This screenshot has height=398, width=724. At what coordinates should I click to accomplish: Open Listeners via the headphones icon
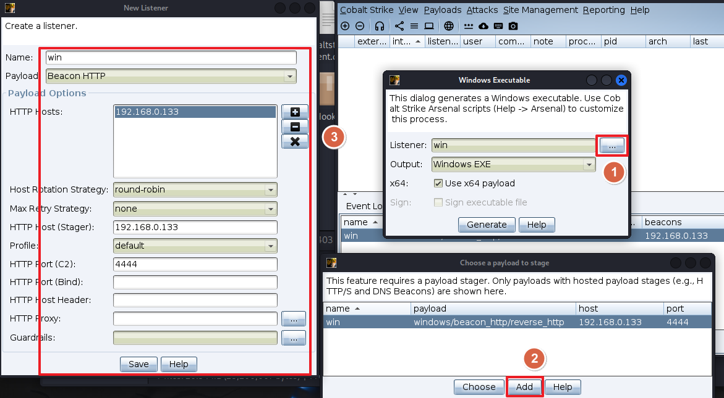pos(380,27)
